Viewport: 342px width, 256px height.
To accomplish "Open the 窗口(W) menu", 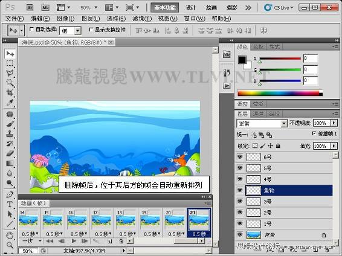I will 195,19.
